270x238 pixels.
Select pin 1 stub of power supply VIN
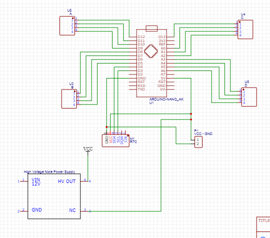tap(24, 181)
